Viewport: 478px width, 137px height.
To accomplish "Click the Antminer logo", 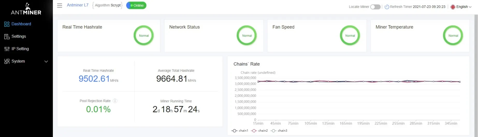I will click(x=26, y=9).
